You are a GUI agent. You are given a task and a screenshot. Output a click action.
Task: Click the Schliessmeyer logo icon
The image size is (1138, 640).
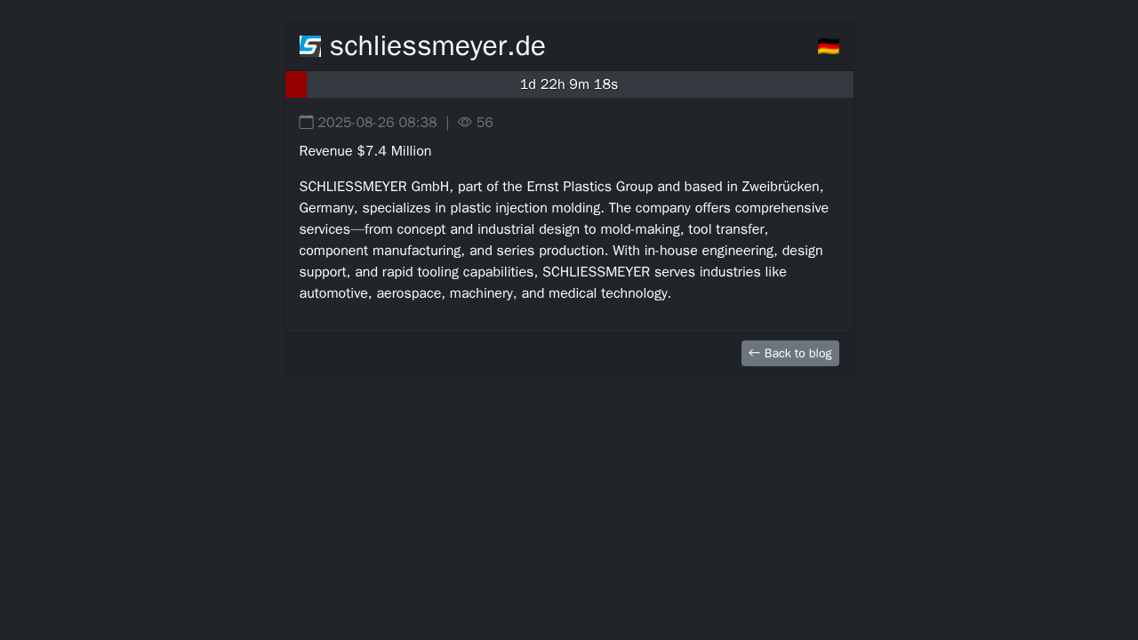tap(309, 46)
